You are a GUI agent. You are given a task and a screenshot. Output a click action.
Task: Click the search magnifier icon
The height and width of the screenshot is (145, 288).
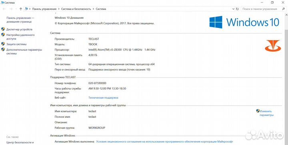click(x=284, y=9)
